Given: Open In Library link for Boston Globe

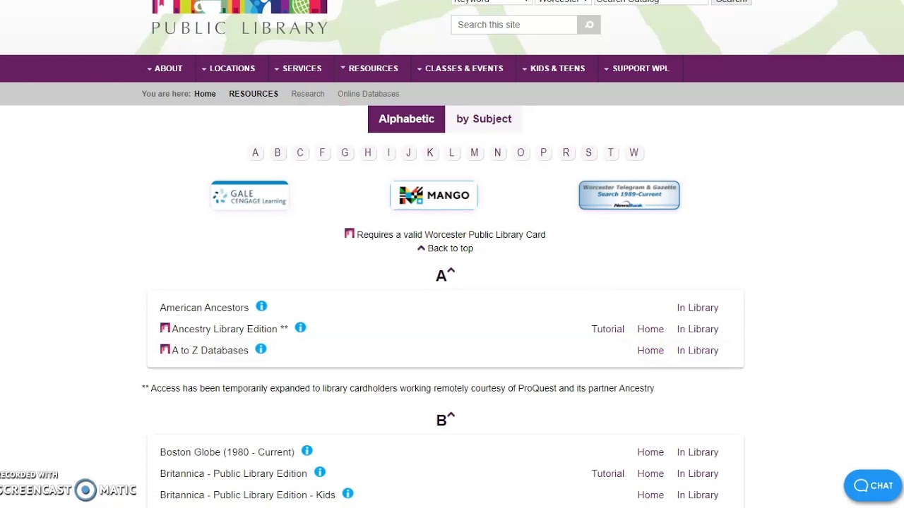Looking at the screenshot, I should pos(698,452).
